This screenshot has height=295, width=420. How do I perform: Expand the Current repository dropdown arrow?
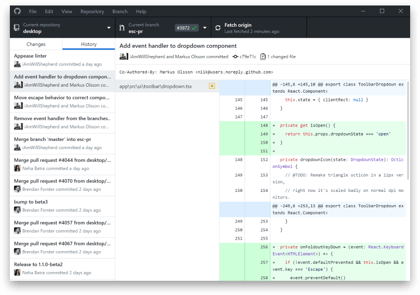click(x=109, y=28)
